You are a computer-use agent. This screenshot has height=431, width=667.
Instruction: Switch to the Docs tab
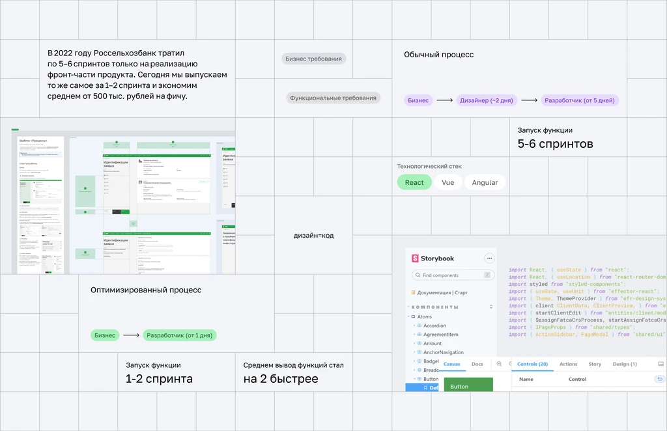pyautogui.click(x=477, y=365)
